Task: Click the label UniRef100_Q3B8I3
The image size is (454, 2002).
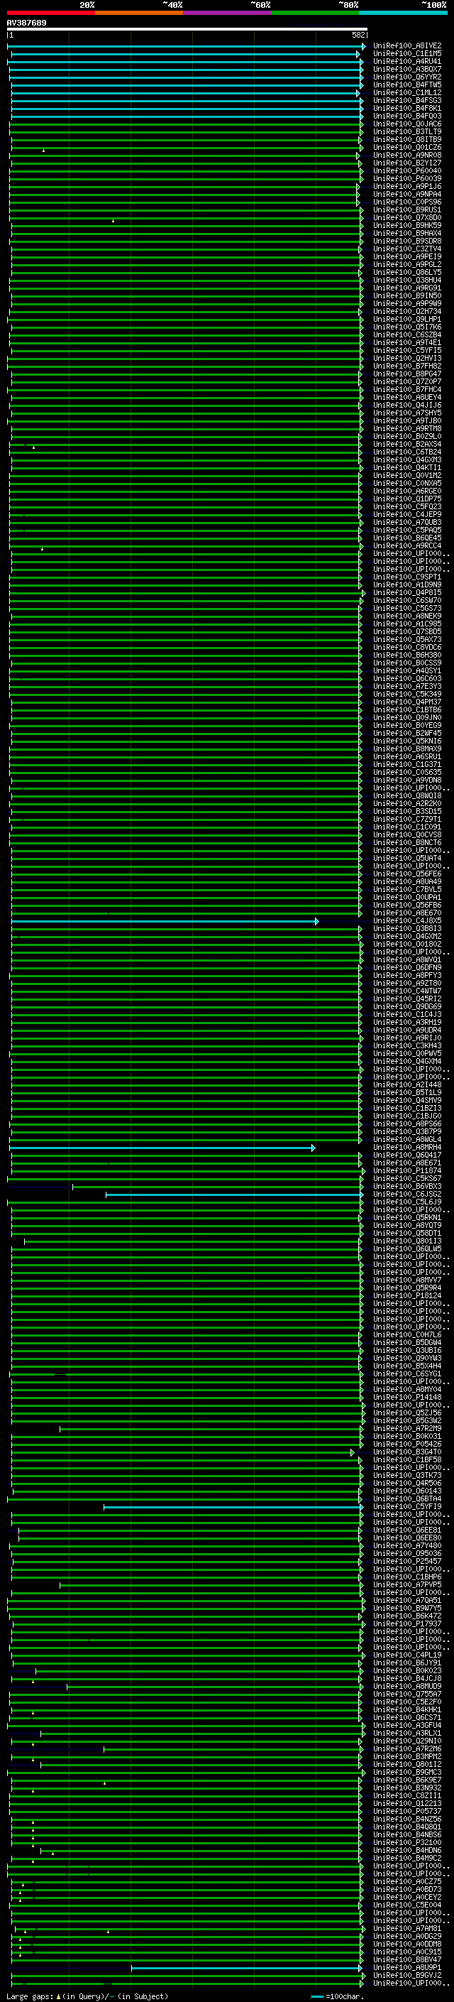Action: tap(406, 928)
